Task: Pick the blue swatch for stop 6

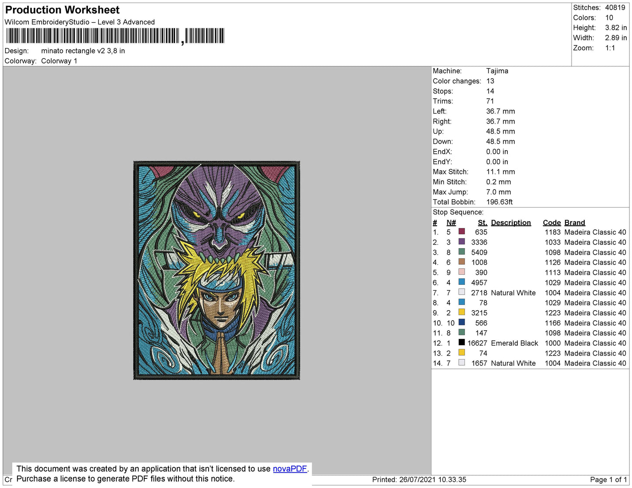Action: tap(461, 282)
